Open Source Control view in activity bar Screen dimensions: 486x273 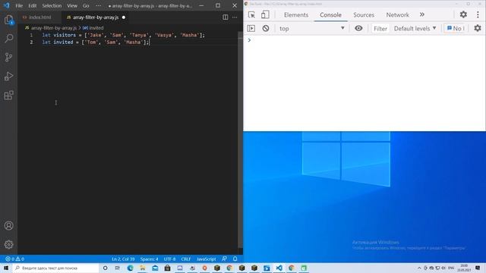[8, 58]
